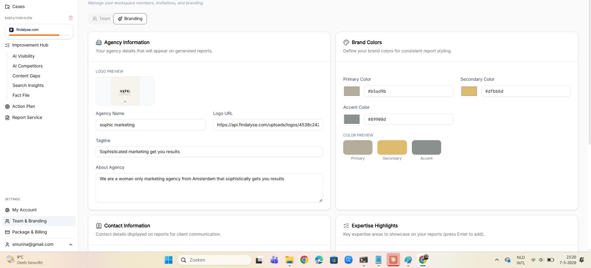Expand the smurina@gmail.com account menu chevron
The height and width of the screenshot is (268, 591).
pyautogui.click(x=70, y=245)
